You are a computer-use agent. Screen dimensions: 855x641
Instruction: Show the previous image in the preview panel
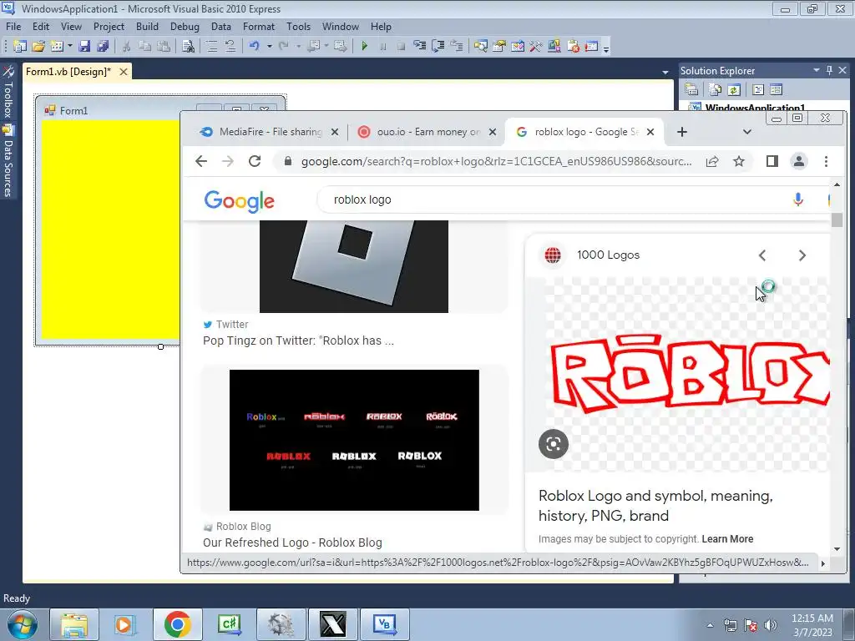tap(762, 255)
